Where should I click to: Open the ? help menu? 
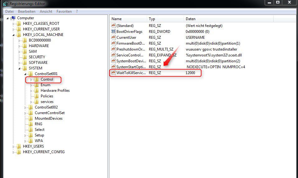pos(77,11)
